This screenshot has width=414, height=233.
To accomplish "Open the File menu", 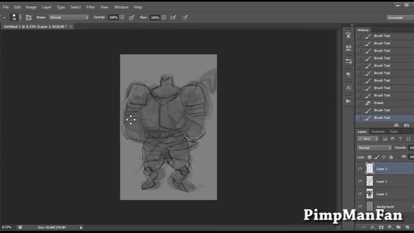I will 6,7.
